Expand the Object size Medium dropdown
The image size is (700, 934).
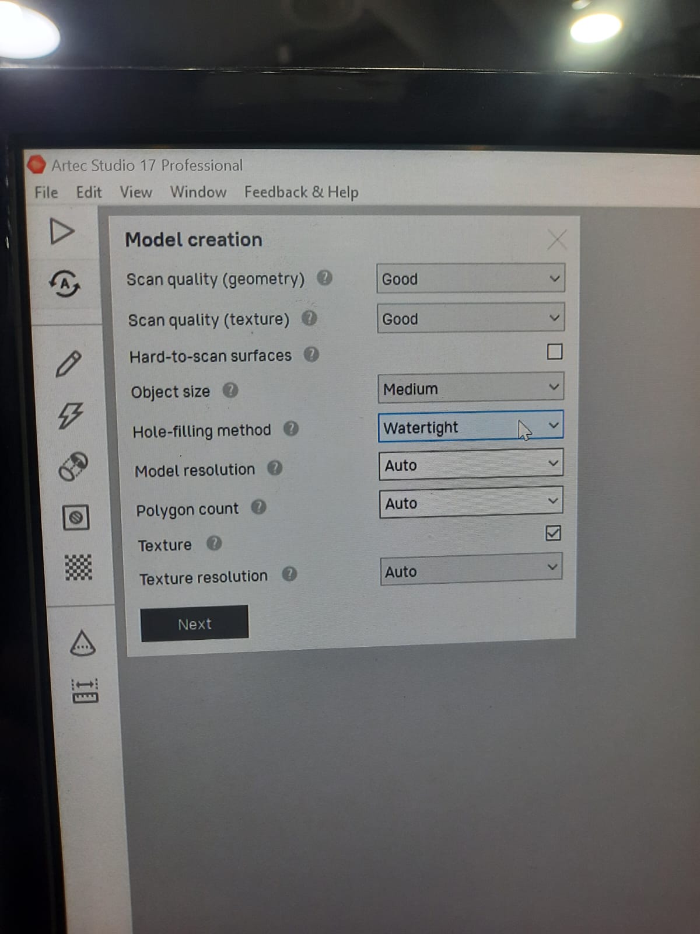click(471, 388)
